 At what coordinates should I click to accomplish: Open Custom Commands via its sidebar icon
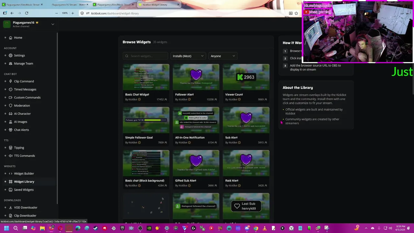[11, 97]
